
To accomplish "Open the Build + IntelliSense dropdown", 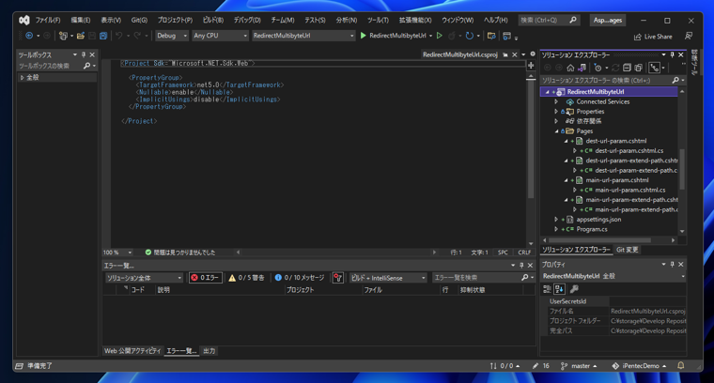I will (x=388, y=278).
